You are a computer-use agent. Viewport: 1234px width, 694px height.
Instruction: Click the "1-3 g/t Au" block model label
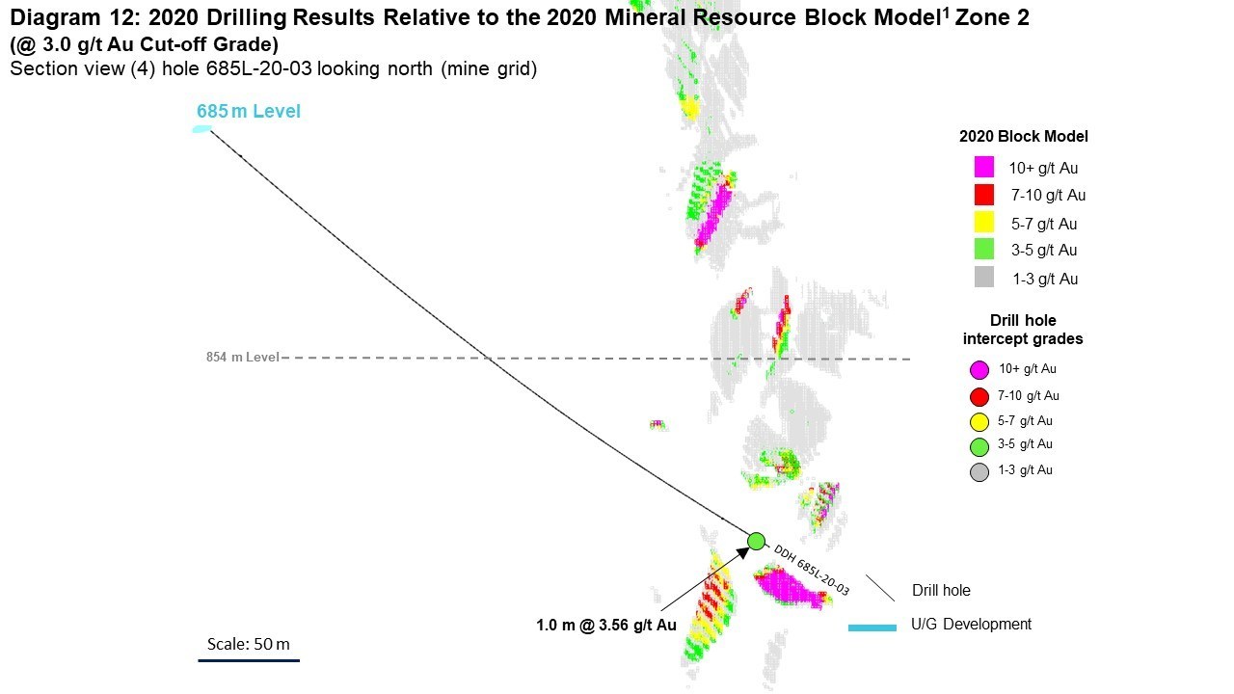pyautogui.click(x=1045, y=279)
